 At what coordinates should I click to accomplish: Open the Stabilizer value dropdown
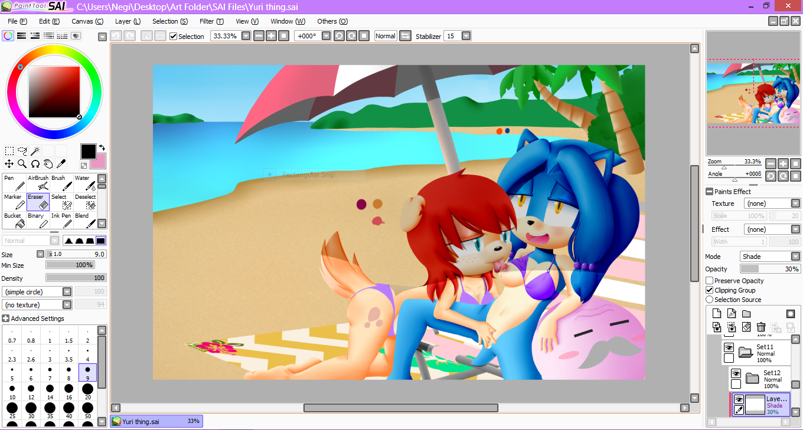[466, 36]
